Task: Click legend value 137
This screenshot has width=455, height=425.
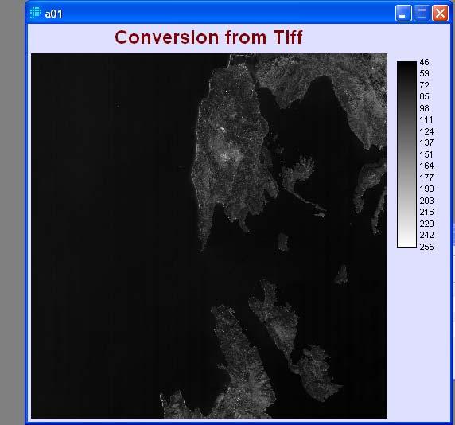Action: coord(426,142)
